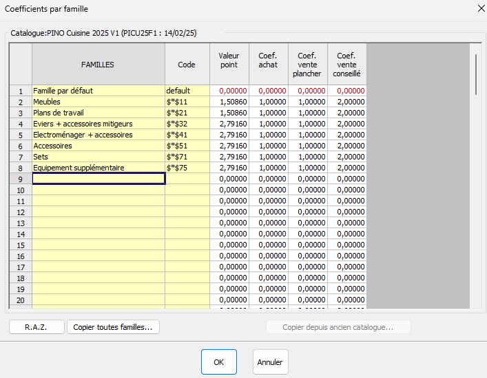Select the empty family input in row 9

[x=98, y=179]
